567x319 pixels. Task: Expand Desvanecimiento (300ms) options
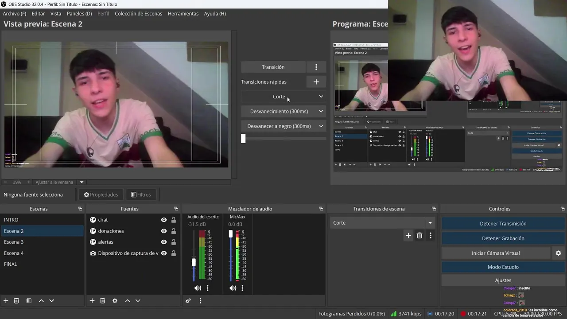coord(321,111)
